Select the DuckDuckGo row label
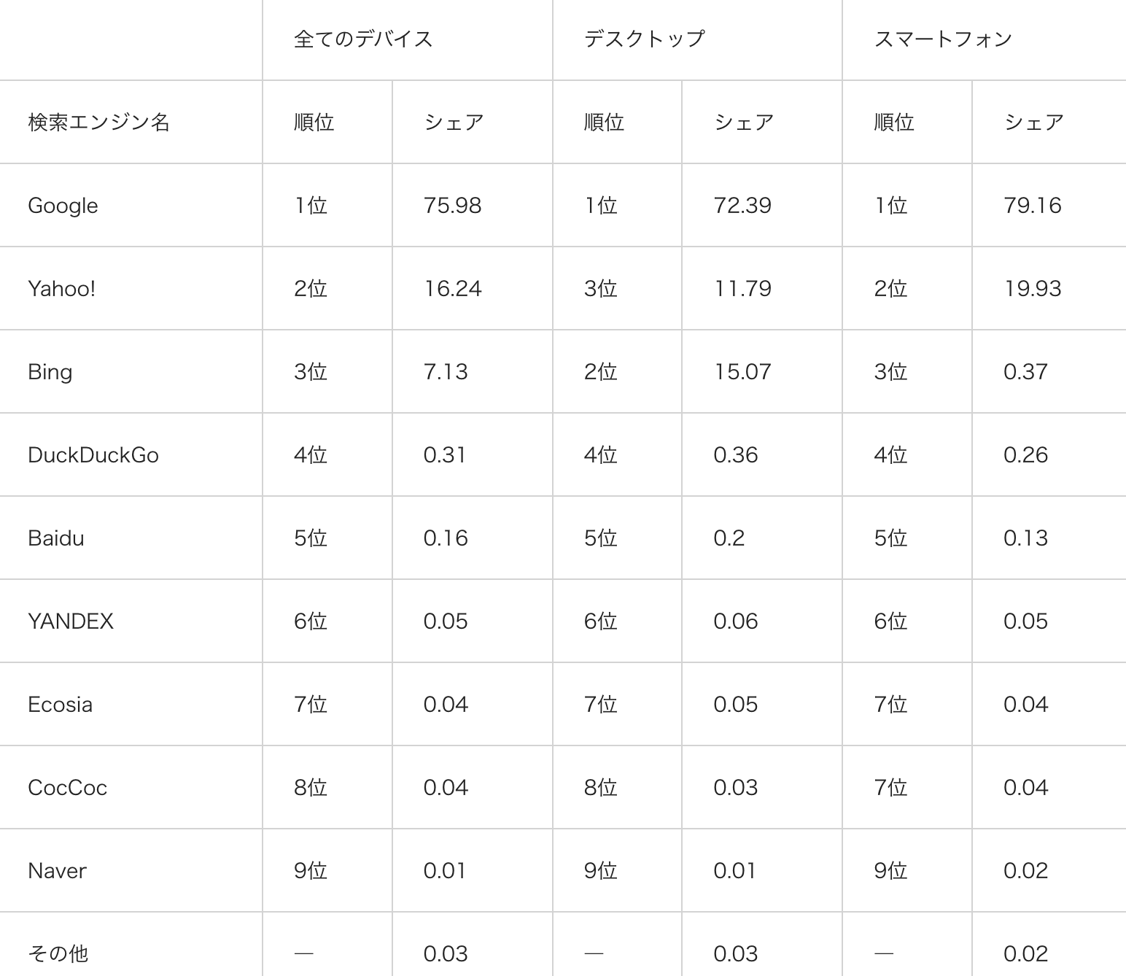Screen dimensions: 1126x976 pos(93,455)
